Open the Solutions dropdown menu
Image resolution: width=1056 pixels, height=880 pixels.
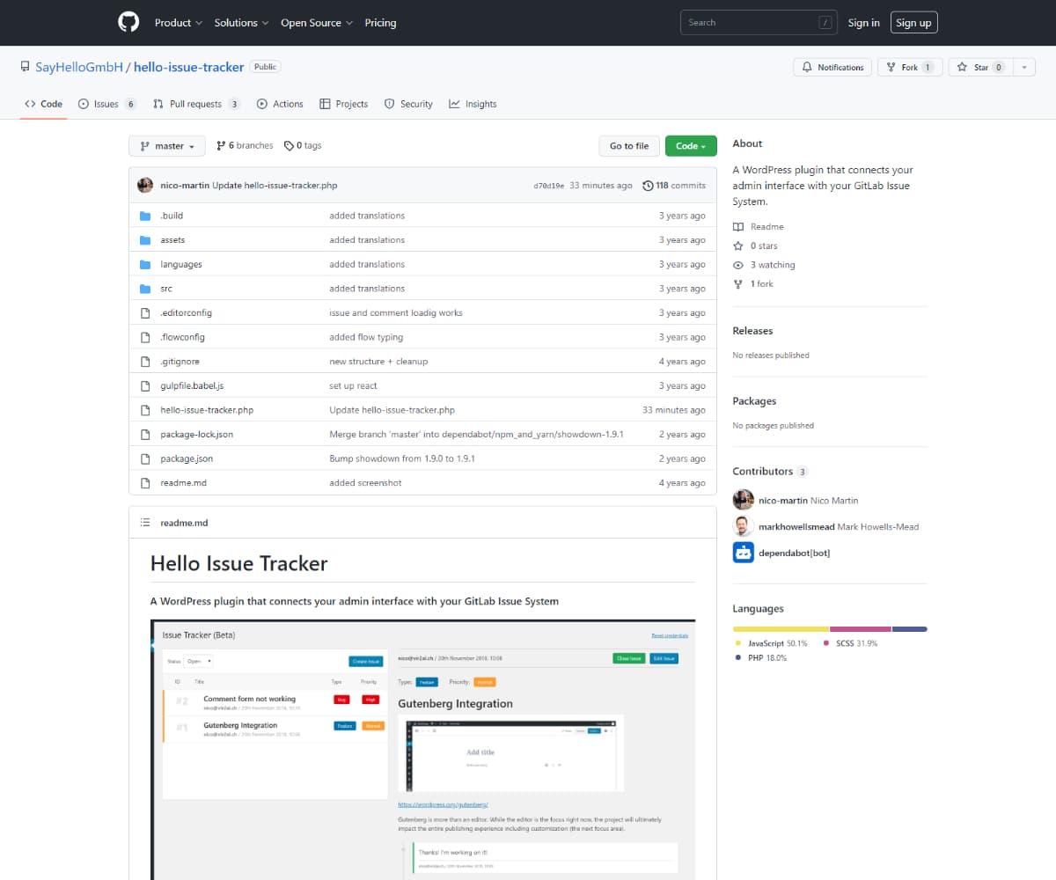pyautogui.click(x=242, y=23)
